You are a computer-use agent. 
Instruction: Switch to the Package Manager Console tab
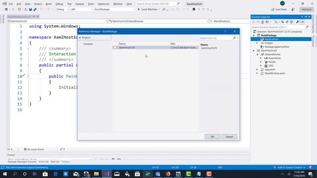tap(22, 162)
